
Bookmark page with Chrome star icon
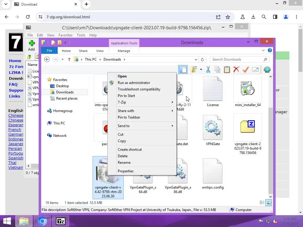click(x=228, y=17)
